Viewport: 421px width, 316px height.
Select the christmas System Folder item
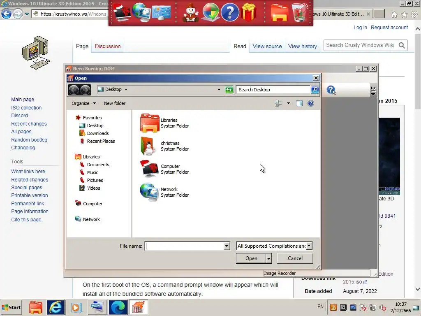click(164, 146)
